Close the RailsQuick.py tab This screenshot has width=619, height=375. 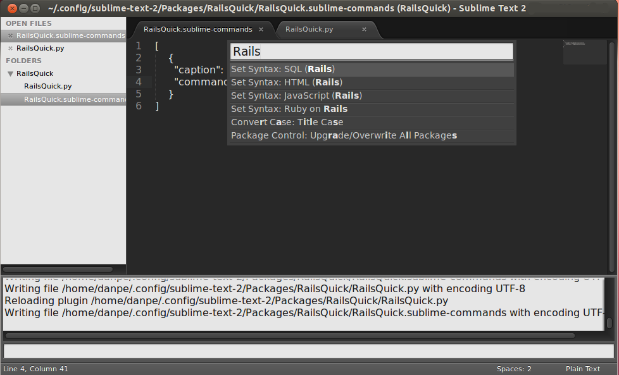coord(364,29)
